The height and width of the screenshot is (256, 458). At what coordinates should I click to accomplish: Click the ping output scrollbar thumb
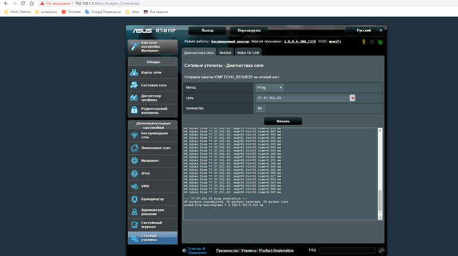(380, 201)
